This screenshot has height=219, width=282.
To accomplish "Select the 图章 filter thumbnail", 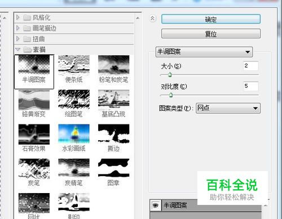I will pos(114,168).
